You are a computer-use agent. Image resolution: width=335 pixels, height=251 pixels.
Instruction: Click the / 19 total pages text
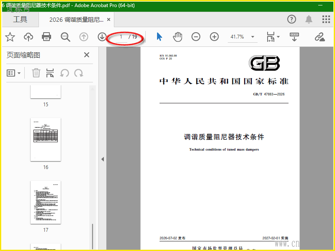click(133, 37)
